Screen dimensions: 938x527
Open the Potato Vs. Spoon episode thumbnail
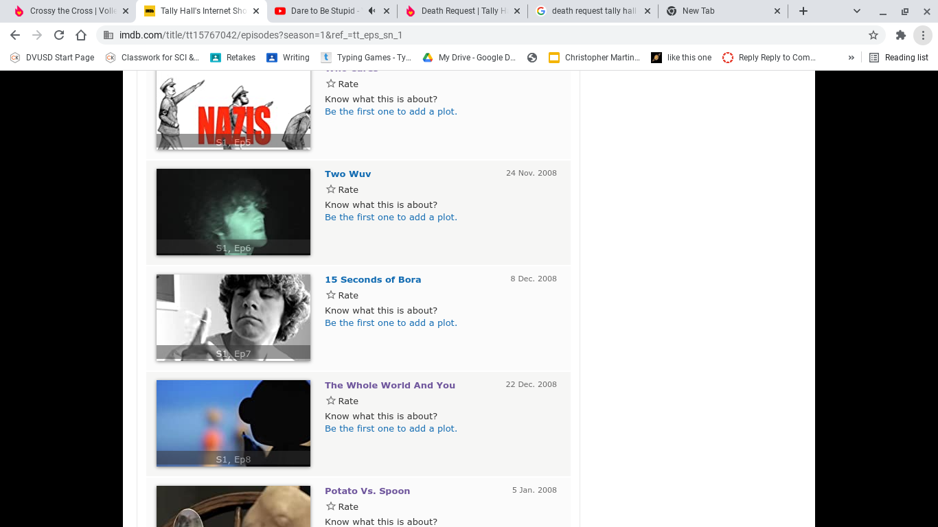233,506
